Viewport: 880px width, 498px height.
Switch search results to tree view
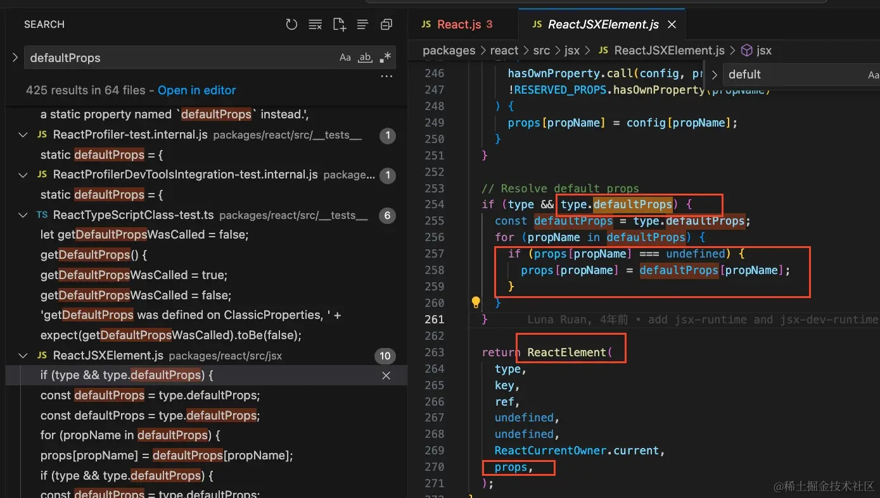362,25
